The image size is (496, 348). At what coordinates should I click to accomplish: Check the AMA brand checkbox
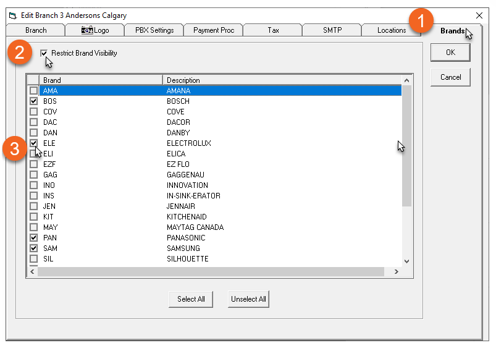pos(33,91)
